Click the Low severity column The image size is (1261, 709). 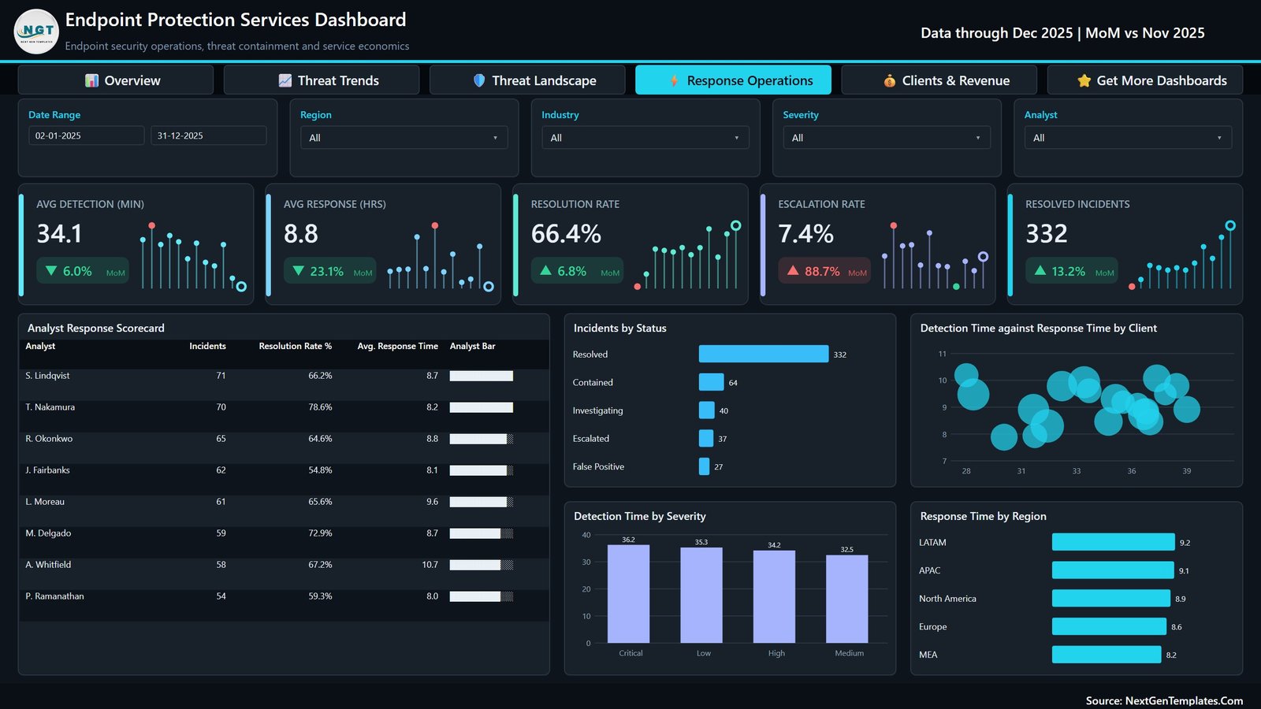coord(701,595)
